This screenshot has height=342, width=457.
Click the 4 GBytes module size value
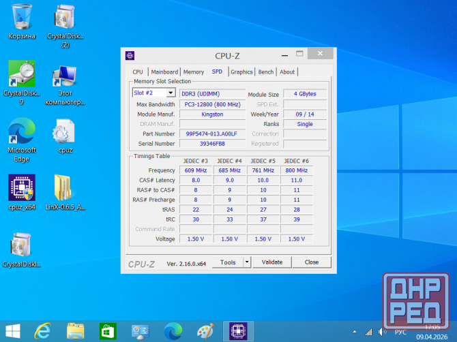tap(305, 94)
